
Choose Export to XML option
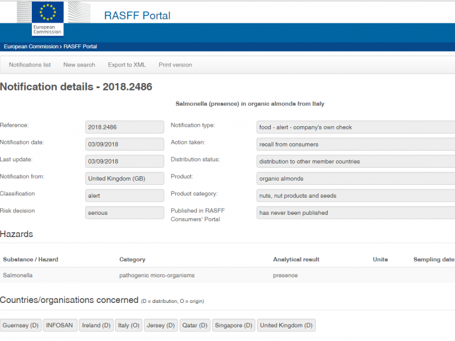coord(127,65)
